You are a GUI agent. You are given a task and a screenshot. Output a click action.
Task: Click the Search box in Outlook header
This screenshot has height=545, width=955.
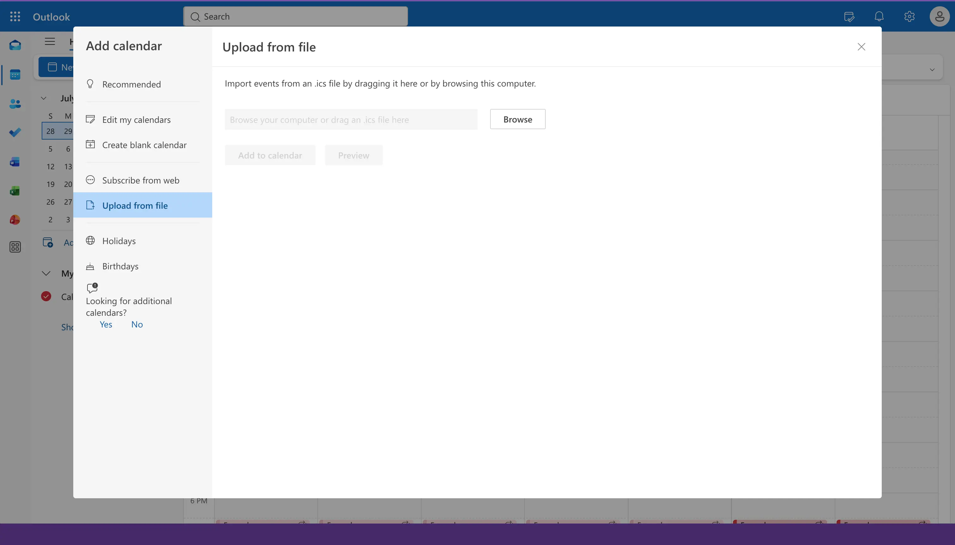[295, 16]
